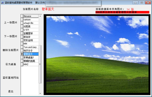Screen dimensions: 152x97
Task: Minimize the wallpaper manager window
Action: pyautogui.click(x=136, y=3)
